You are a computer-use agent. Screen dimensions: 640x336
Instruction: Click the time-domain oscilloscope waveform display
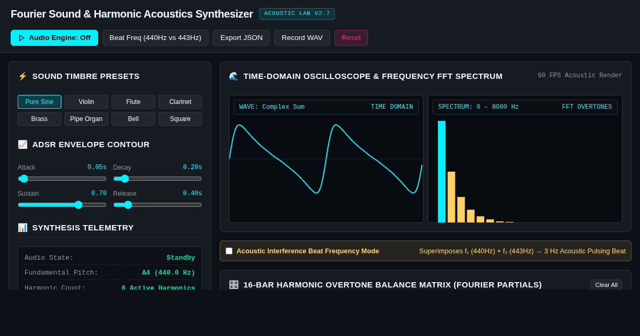(326, 159)
